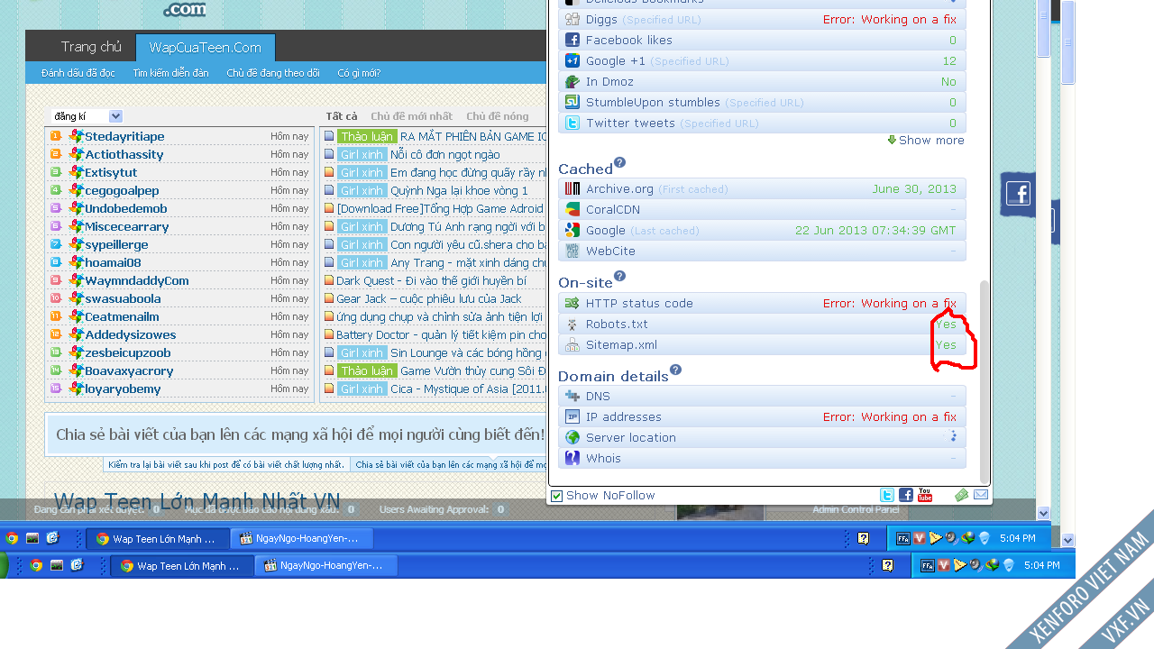Click the Twitter share icon in panel footer
1154x649 pixels.
(x=887, y=495)
